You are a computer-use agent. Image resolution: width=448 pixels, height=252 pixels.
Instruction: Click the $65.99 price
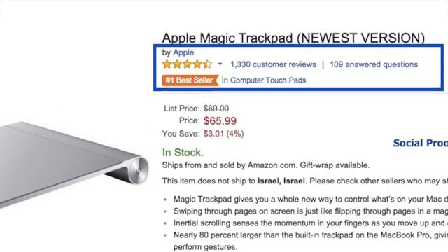(220, 120)
